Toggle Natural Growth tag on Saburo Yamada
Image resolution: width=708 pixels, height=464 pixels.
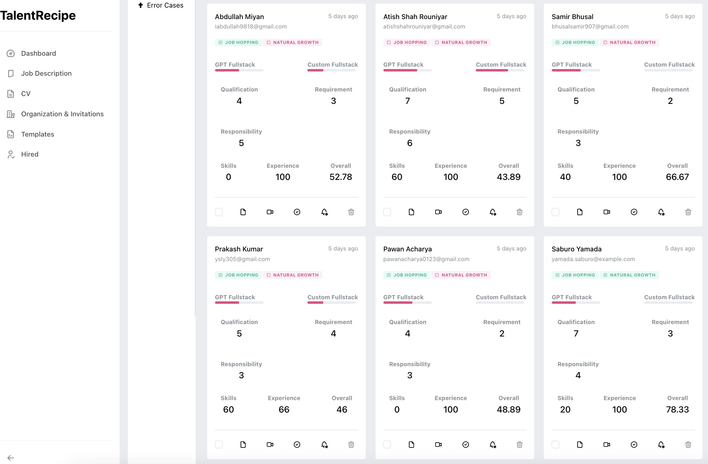[x=629, y=275]
